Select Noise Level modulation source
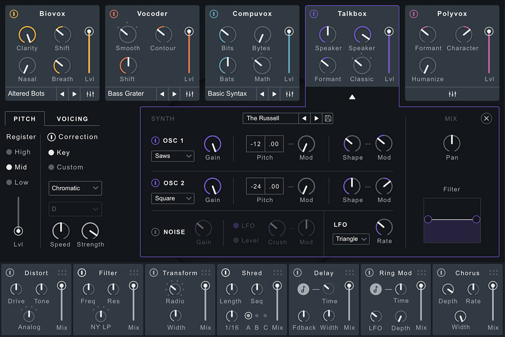 (x=246, y=240)
